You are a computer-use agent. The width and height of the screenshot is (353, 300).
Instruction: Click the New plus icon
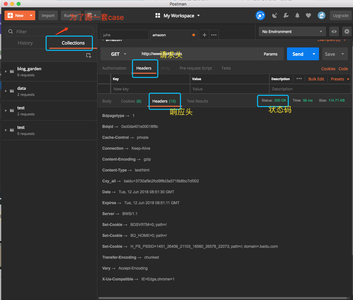coord(10,15)
